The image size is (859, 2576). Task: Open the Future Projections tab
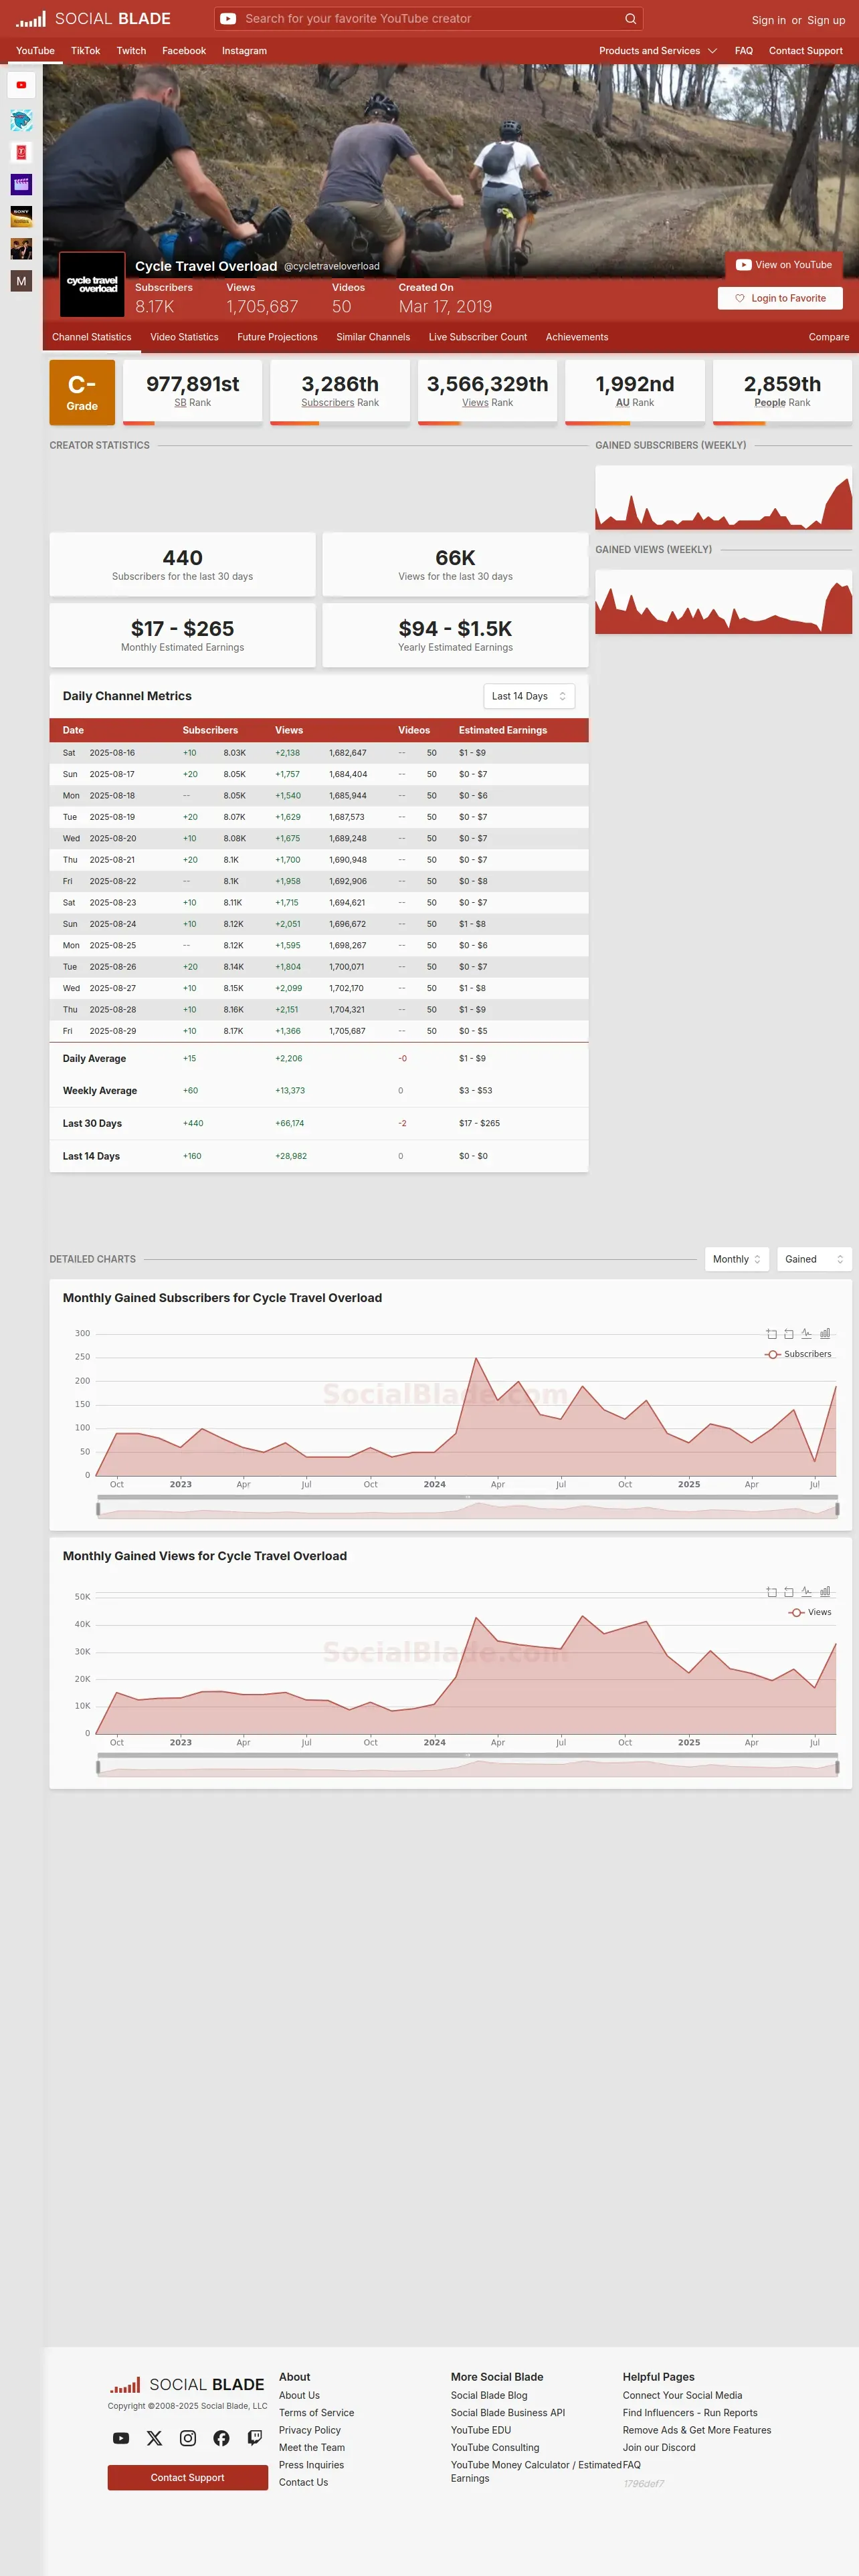(x=277, y=337)
